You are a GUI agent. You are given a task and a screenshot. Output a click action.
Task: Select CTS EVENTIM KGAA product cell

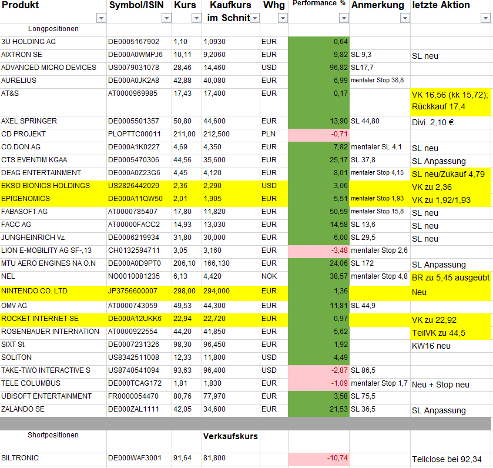[x=53, y=161]
